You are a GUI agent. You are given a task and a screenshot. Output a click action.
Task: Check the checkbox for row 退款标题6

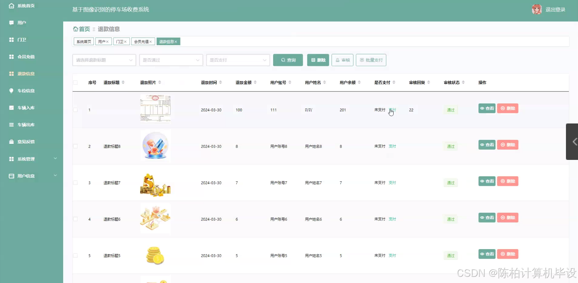[x=75, y=219]
